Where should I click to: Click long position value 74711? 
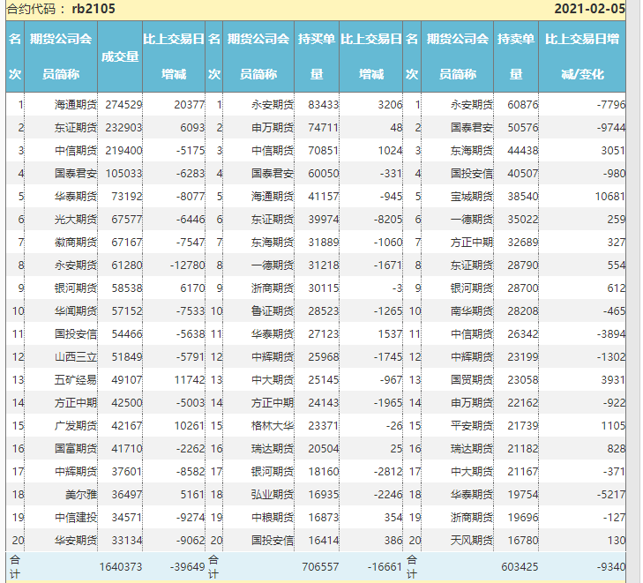324,128
